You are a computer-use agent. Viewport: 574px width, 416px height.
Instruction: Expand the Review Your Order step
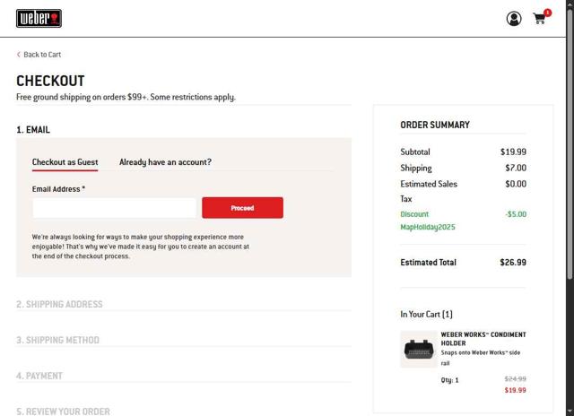[63, 411]
